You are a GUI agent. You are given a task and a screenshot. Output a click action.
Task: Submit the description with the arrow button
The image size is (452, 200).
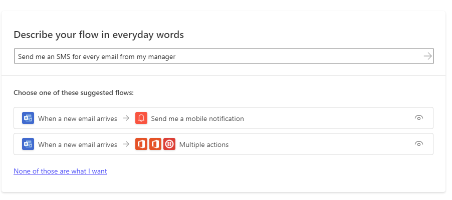tap(427, 56)
